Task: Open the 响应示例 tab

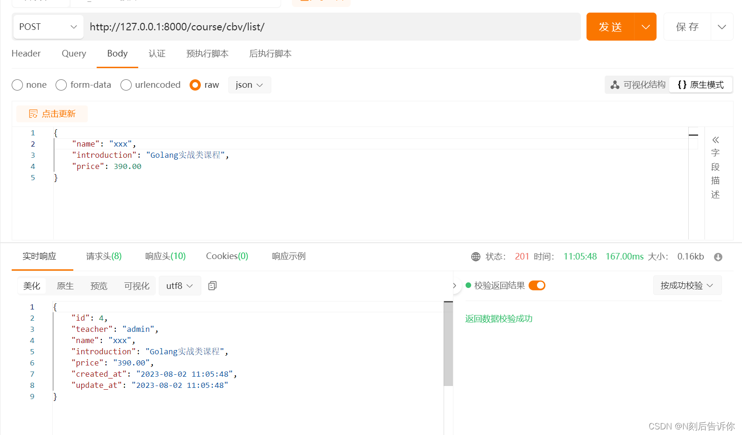Action: [x=289, y=256]
